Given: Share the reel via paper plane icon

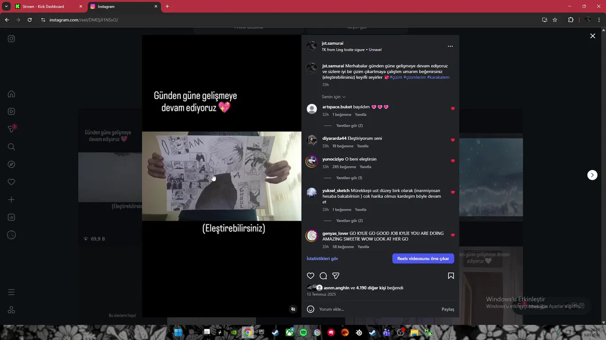Looking at the screenshot, I should coord(336,276).
